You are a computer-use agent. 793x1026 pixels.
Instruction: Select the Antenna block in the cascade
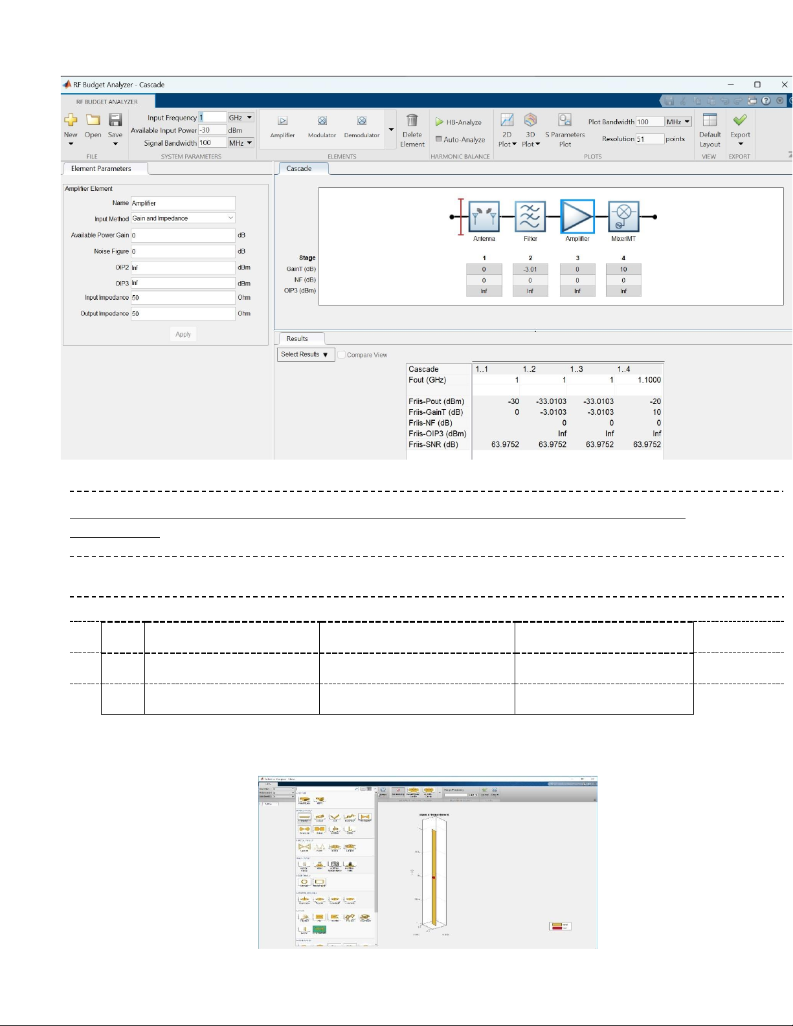pyautogui.click(x=484, y=216)
